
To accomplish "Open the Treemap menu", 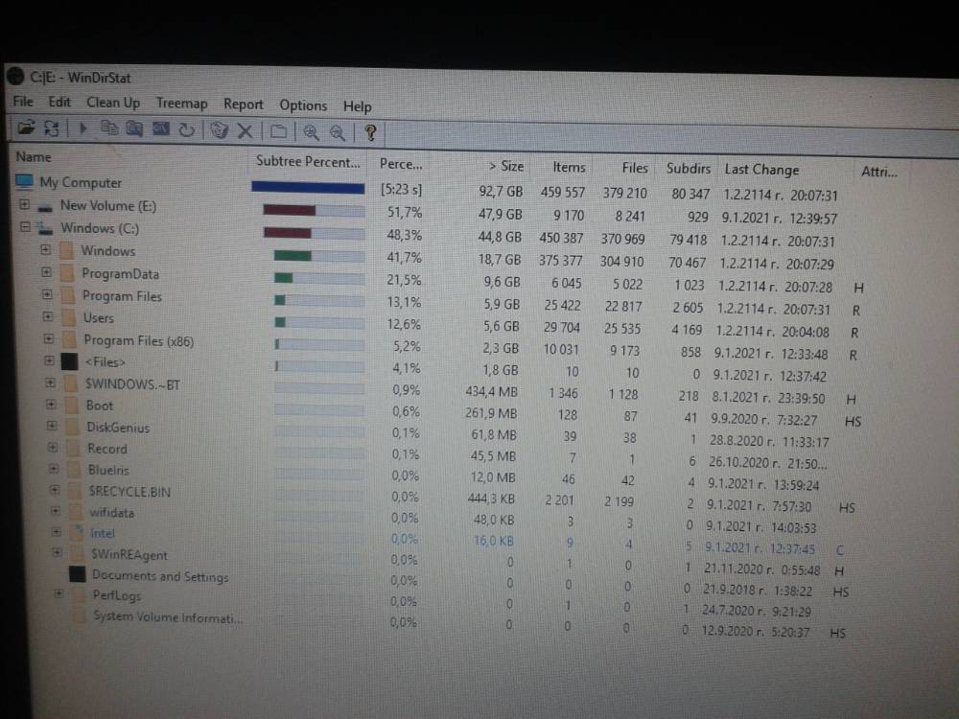I will 181,103.
